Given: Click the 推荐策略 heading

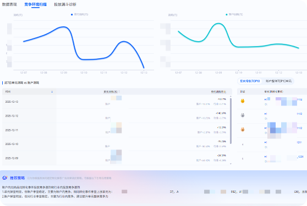Looking at the screenshot, I should point(18,178).
